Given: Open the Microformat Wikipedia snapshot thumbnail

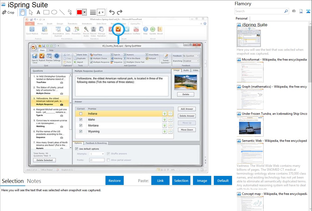Looking at the screenshot, I should (x=250, y=72).
